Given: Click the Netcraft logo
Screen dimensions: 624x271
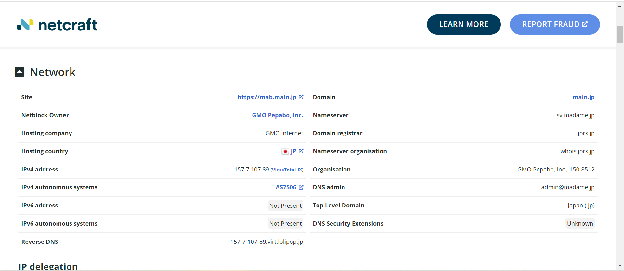Looking at the screenshot, I should (x=57, y=25).
